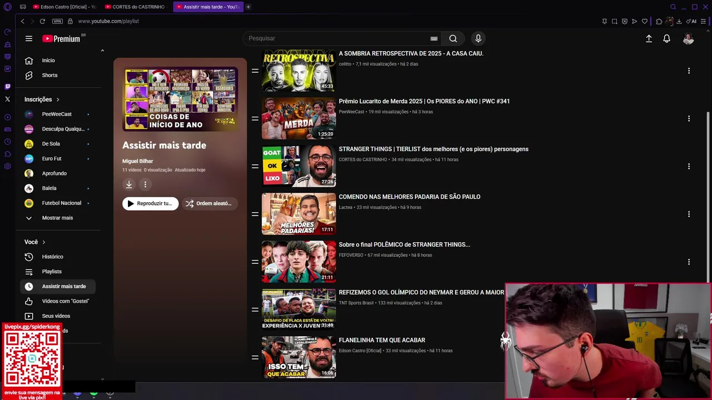712x400 pixels.
Task: Download the Assistir mais tarde playlist
Action: (x=128, y=184)
